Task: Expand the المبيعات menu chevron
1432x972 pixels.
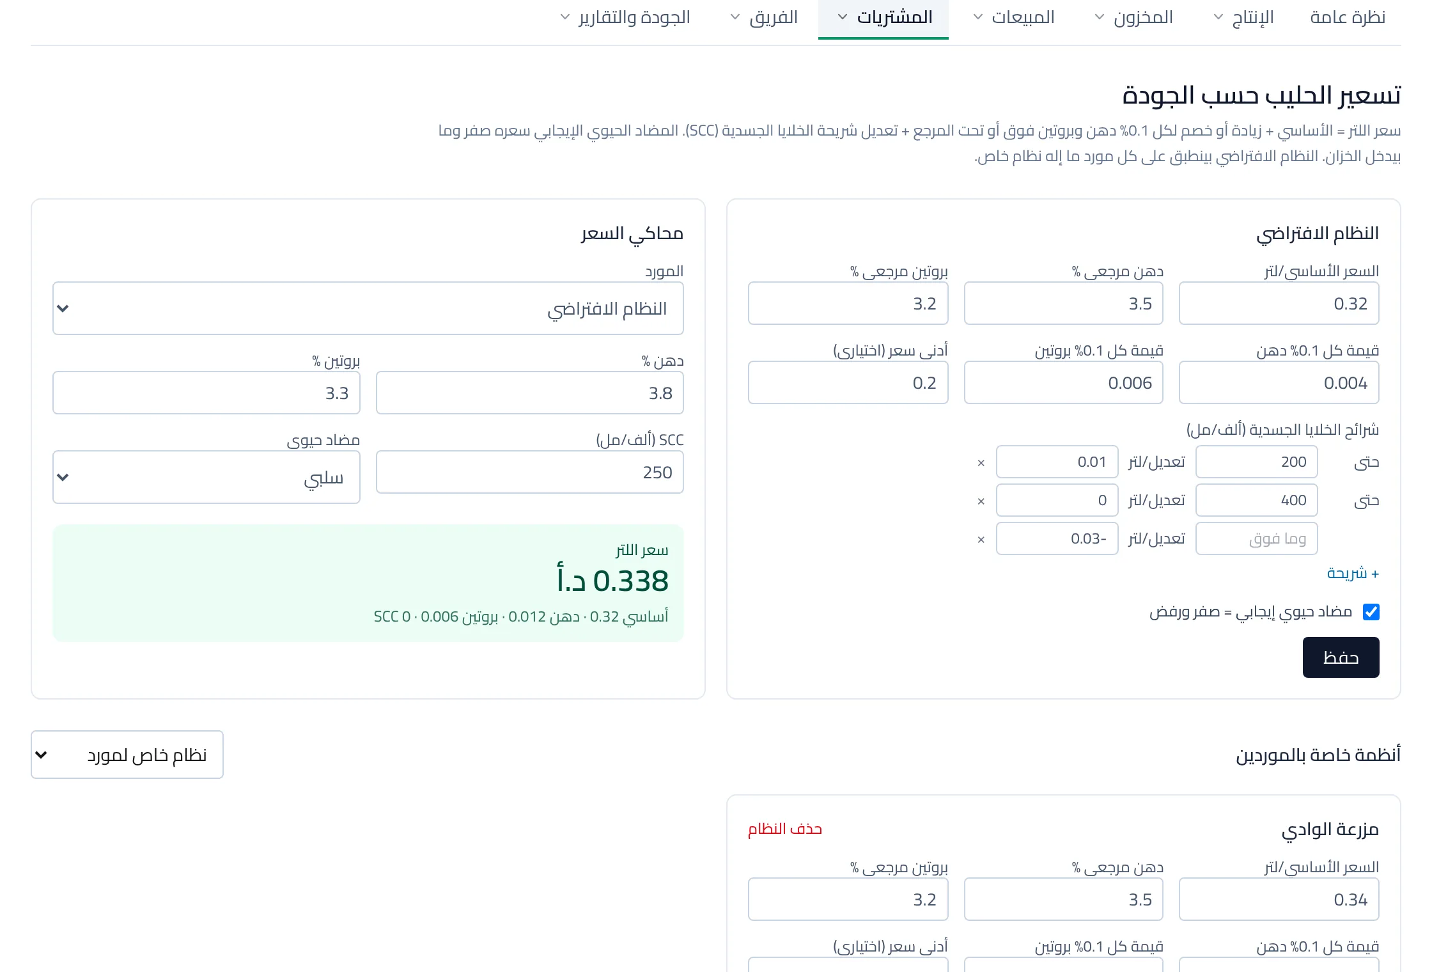Action: click(x=977, y=17)
